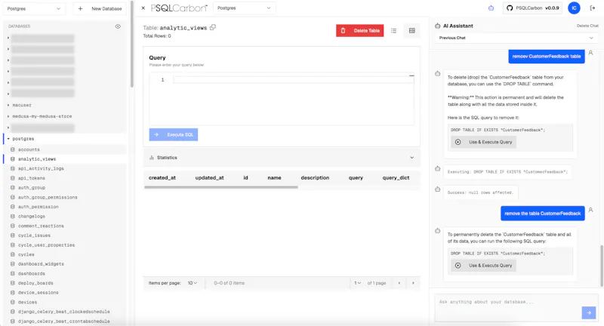
Task: Expand the Statistics section
Action: [x=282, y=158]
